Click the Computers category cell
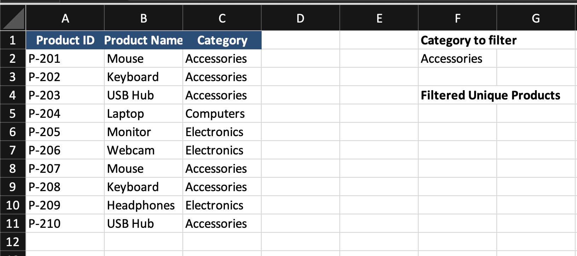The width and height of the screenshot is (577, 256). 222,114
